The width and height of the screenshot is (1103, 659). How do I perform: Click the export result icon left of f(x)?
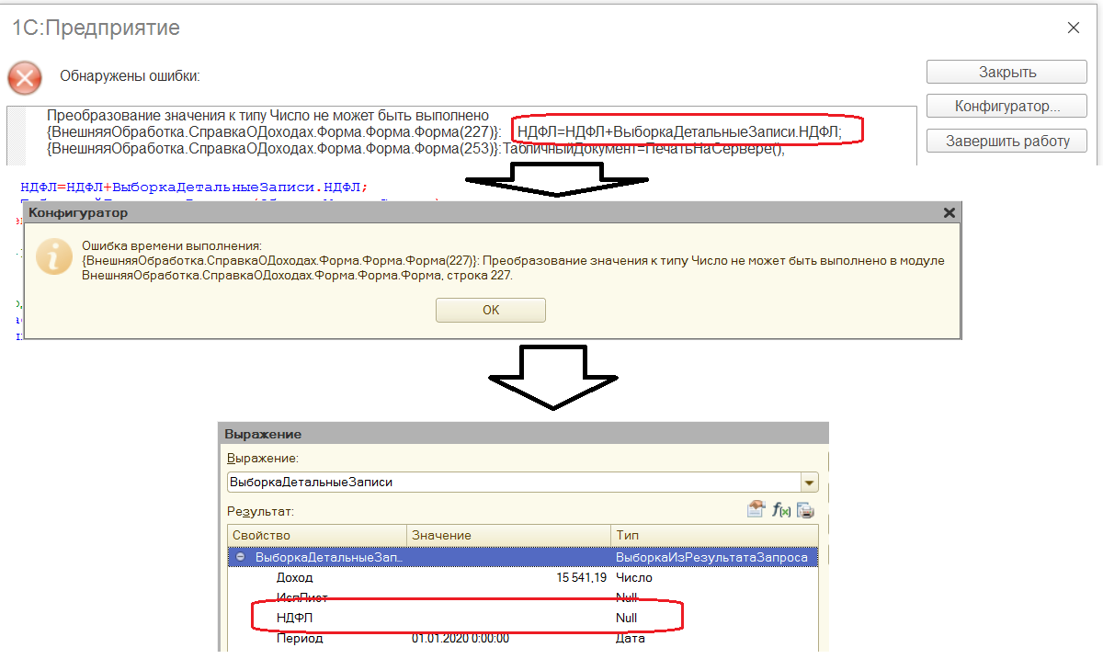(756, 509)
